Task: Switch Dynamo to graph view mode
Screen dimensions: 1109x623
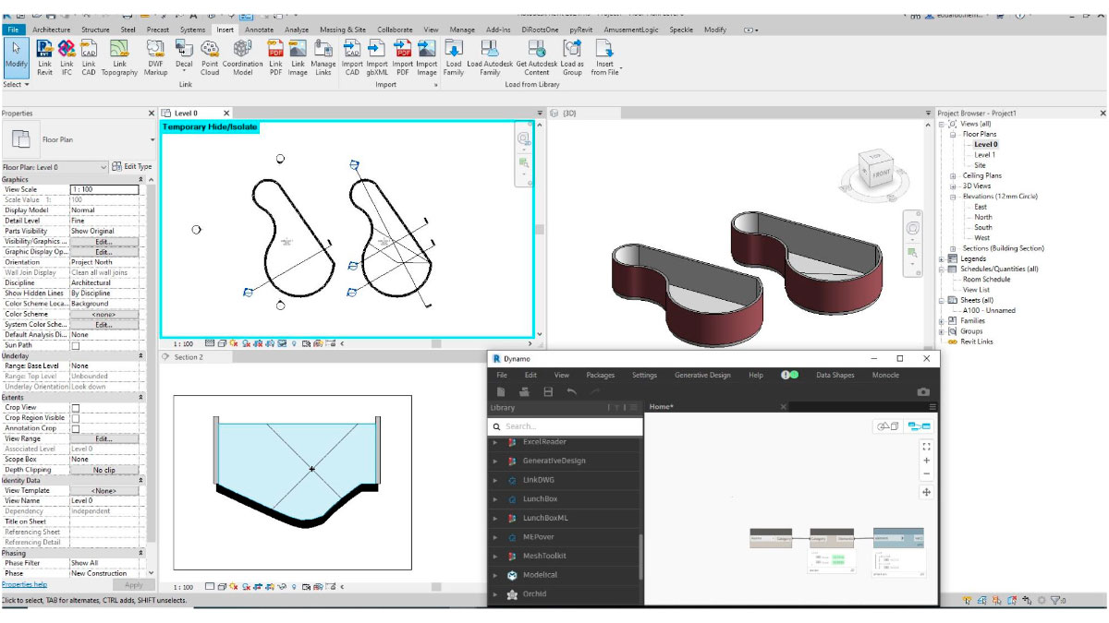Action: (920, 426)
